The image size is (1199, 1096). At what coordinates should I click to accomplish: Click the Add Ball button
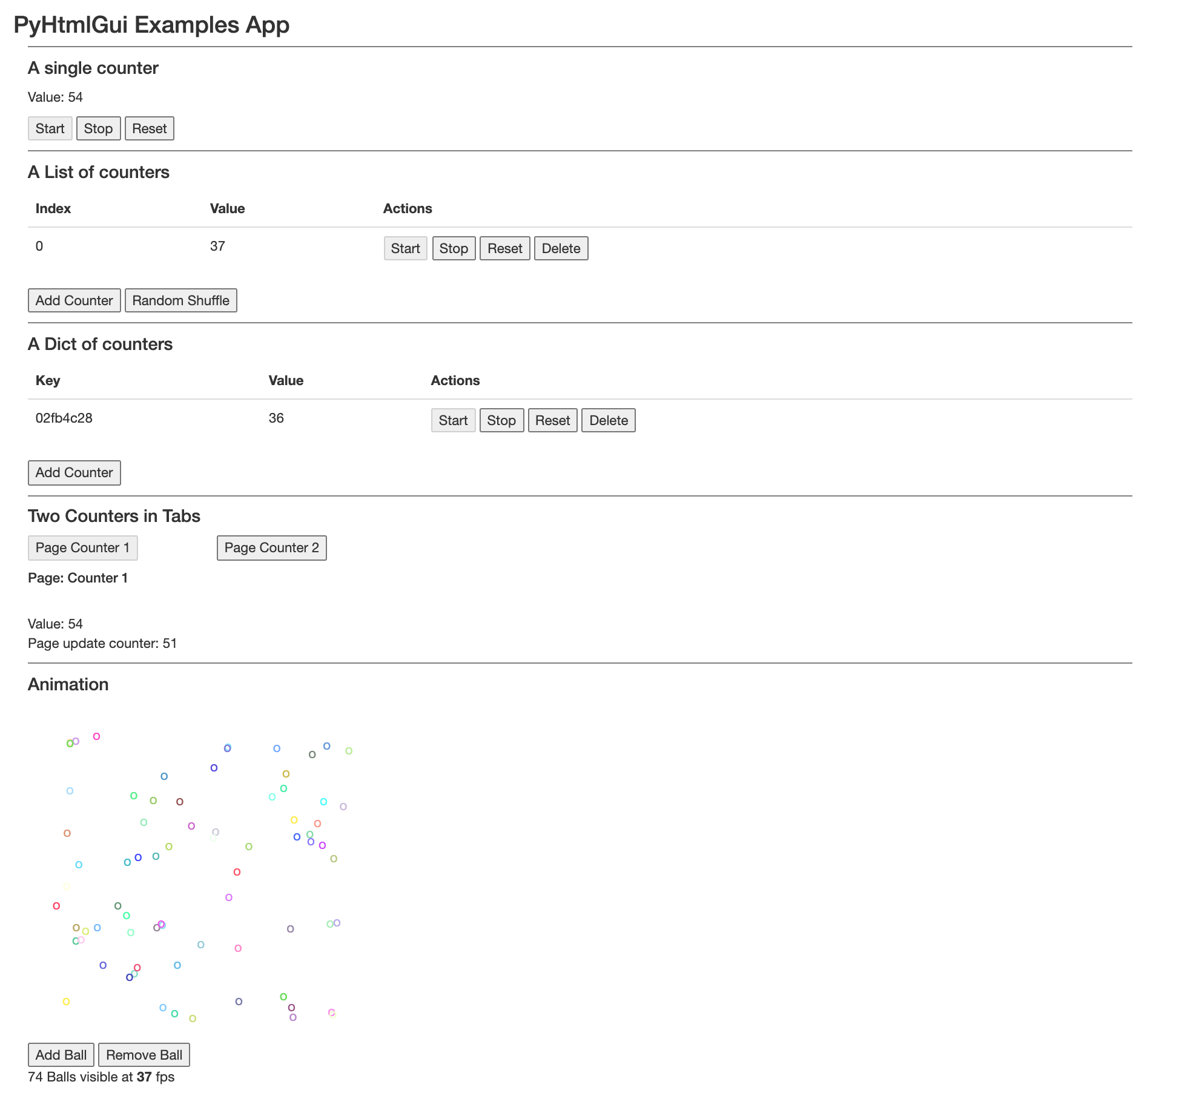click(61, 1055)
